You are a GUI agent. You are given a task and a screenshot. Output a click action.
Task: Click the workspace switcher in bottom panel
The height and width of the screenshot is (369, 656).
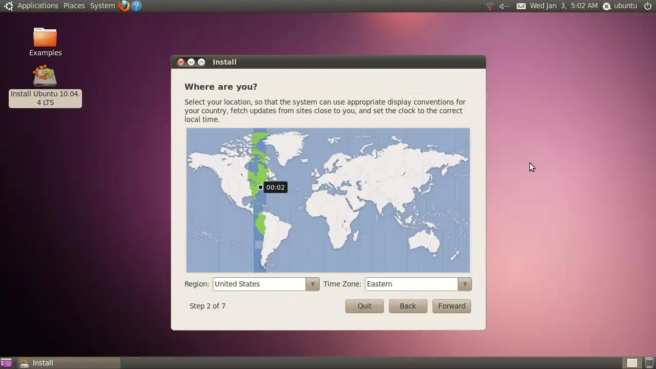coord(632,363)
